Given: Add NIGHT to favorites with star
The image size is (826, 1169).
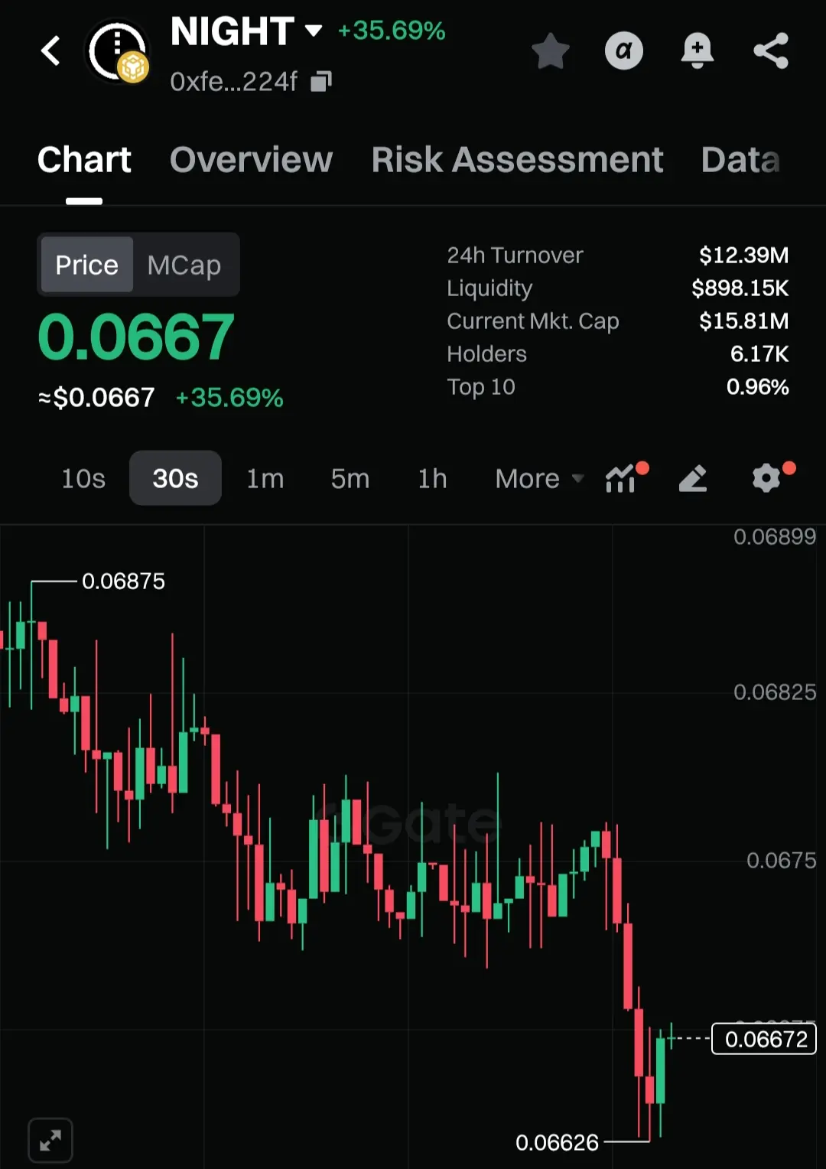Looking at the screenshot, I should click(x=550, y=51).
